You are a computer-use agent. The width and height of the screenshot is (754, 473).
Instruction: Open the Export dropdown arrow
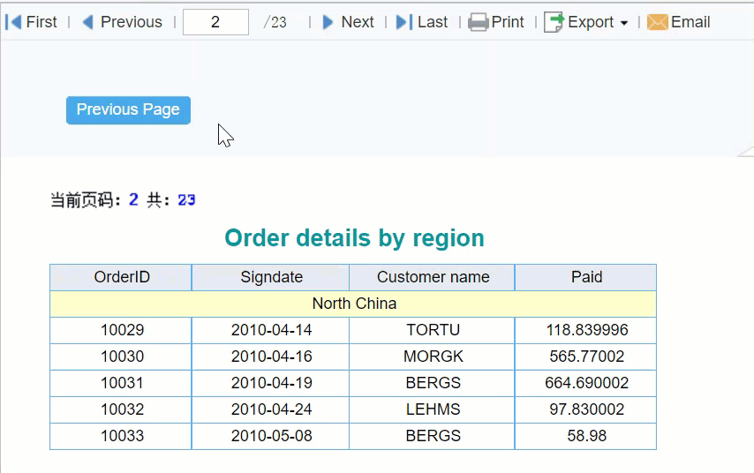(624, 23)
